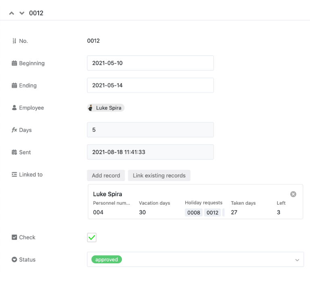Image resolution: width=310 pixels, height=303 pixels.
Task: Click the Holiday requests column header
Action: (203, 203)
